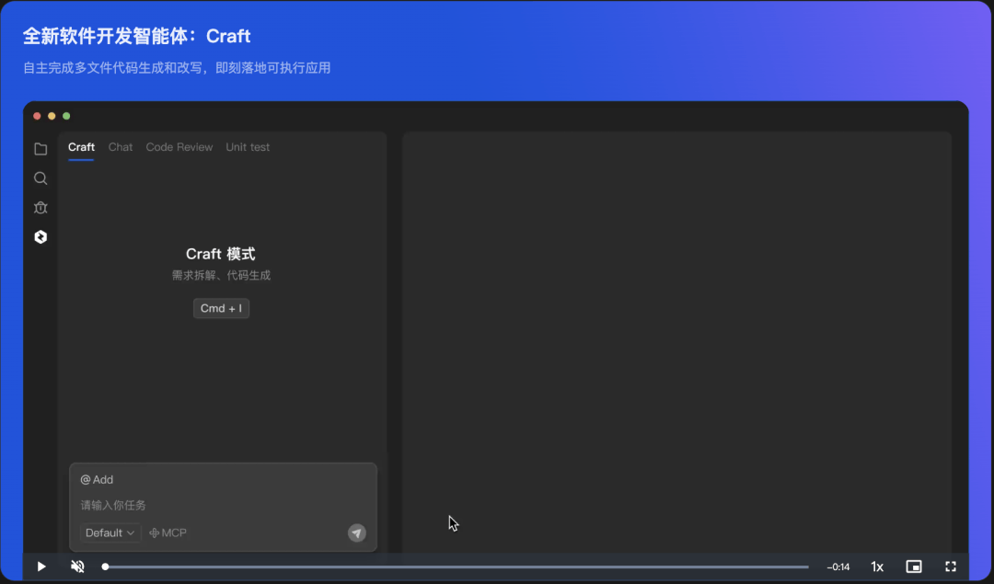
Task: Unmute the video sound
Action: (78, 567)
